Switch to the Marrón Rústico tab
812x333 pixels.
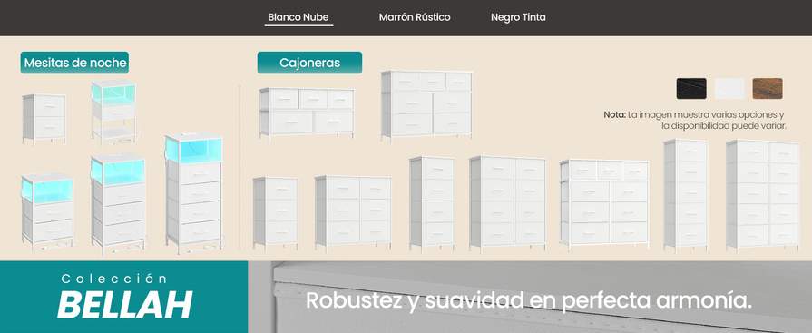click(415, 17)
